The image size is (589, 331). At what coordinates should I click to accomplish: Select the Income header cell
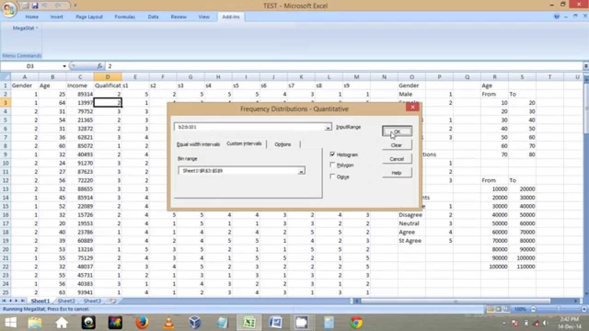click(80, 86)
